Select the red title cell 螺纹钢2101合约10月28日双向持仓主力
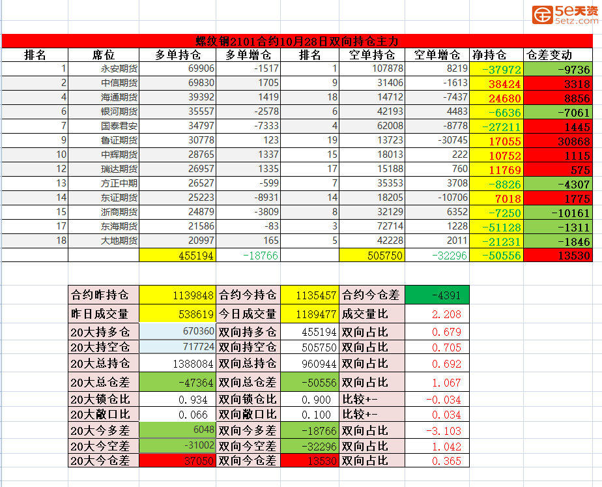Viewport: 602px width, 487px height. pyautogui.click(x=297, y=41)
